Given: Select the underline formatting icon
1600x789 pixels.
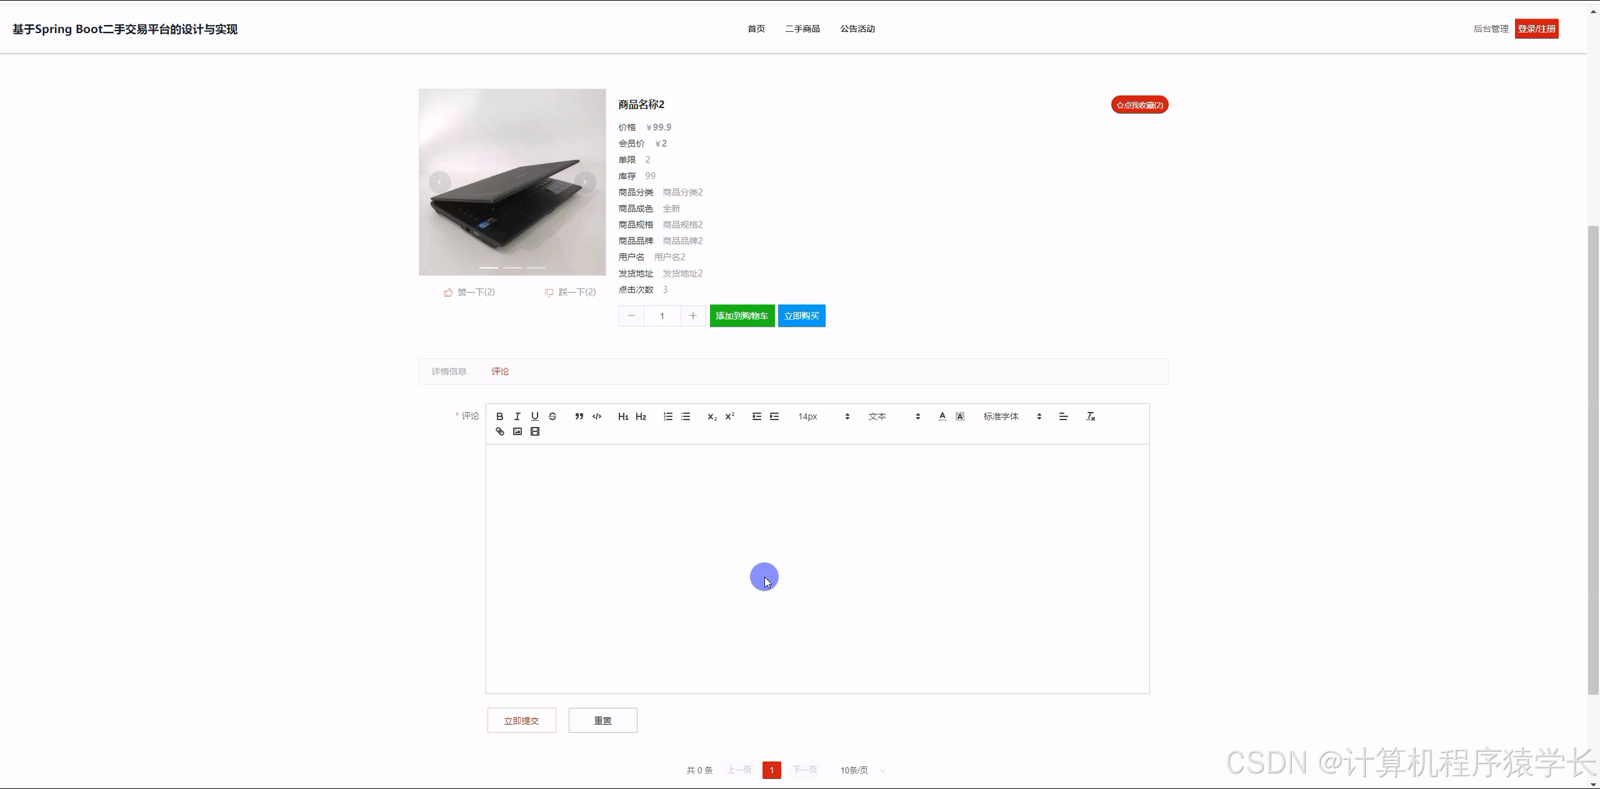Looking at the screenshot, I should (x=534, y=416).
